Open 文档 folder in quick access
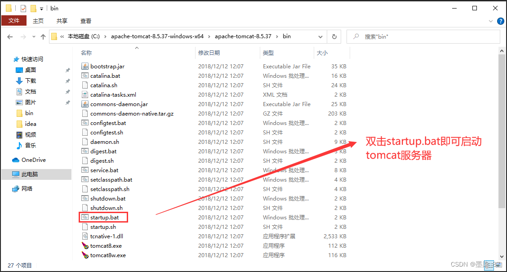The width and height of the screenshot is (507, 272). point(26,92)
